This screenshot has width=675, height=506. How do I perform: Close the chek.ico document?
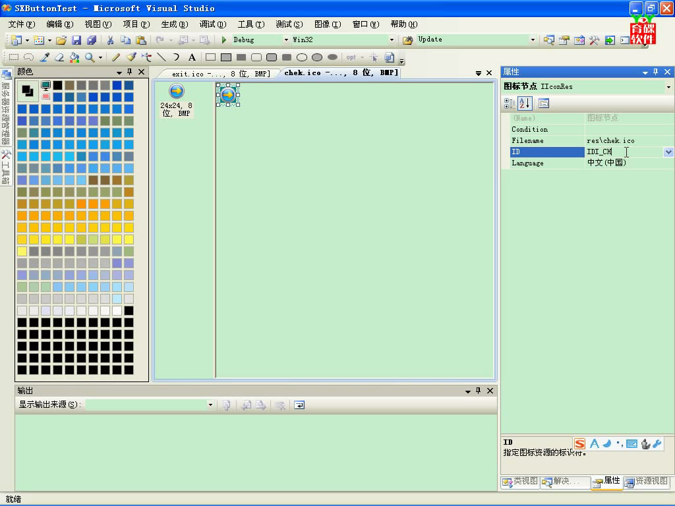click(x=489, y=73)
